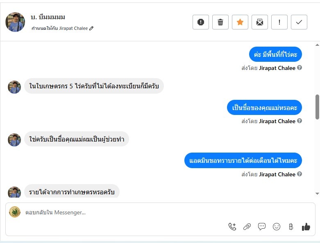
Task: Open the contact's profile picture in the header
Action: click(15, 22)
